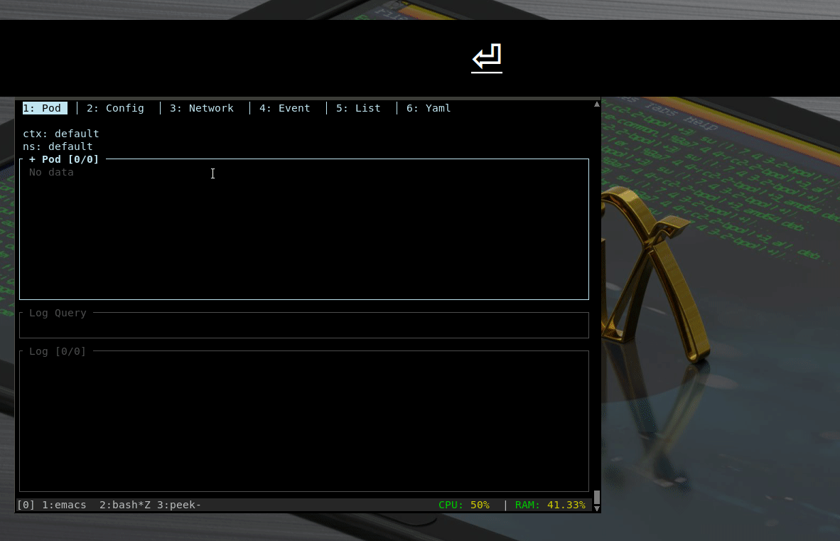Click the CPU usage indicator
This screenshot has width=840, height=541.
point(463,505)
